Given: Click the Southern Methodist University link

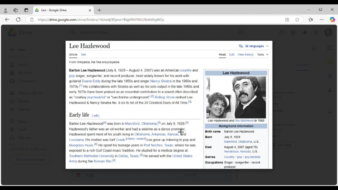Looking at the screenshot, I should click(x=91, y=156).
